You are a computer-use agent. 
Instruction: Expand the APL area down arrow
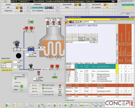(x=28, y=8)
